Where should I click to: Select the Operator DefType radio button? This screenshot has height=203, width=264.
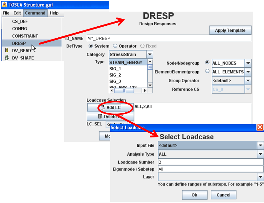pos(115,46)
